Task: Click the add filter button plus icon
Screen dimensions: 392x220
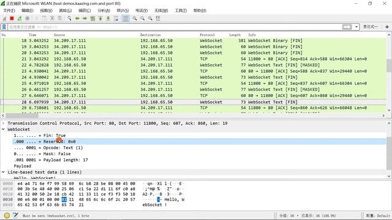Action: click(x=386, y=27)
